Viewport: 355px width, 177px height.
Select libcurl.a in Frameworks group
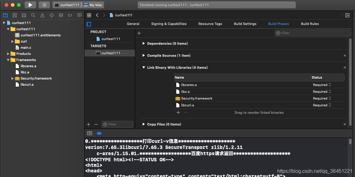(x=24, y=84)
